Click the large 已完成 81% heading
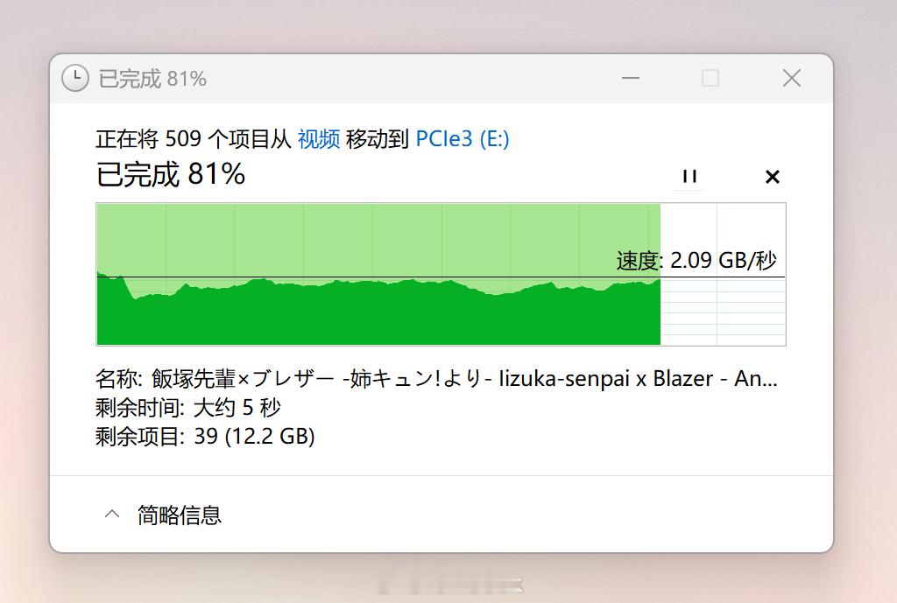Viewport: 897px width, 603px height. (171, 174)
